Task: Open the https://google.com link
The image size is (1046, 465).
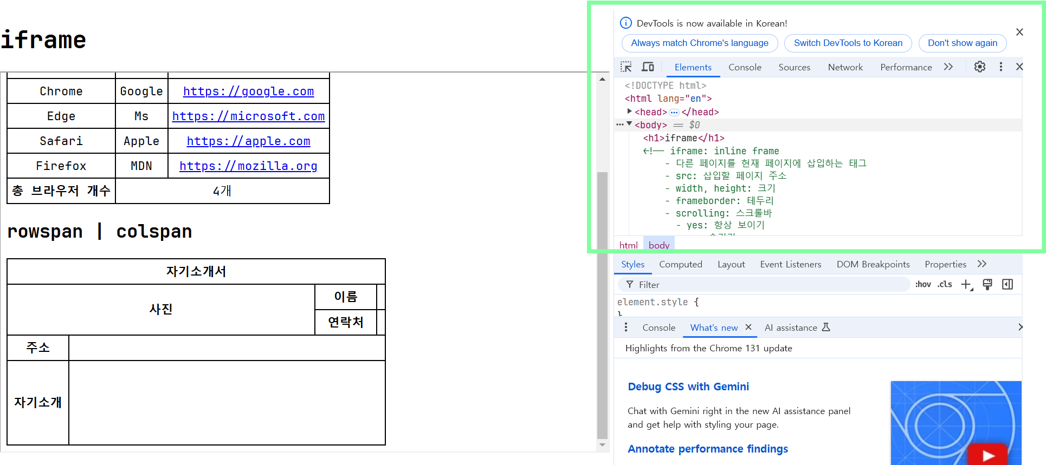Action: point(249,91)
